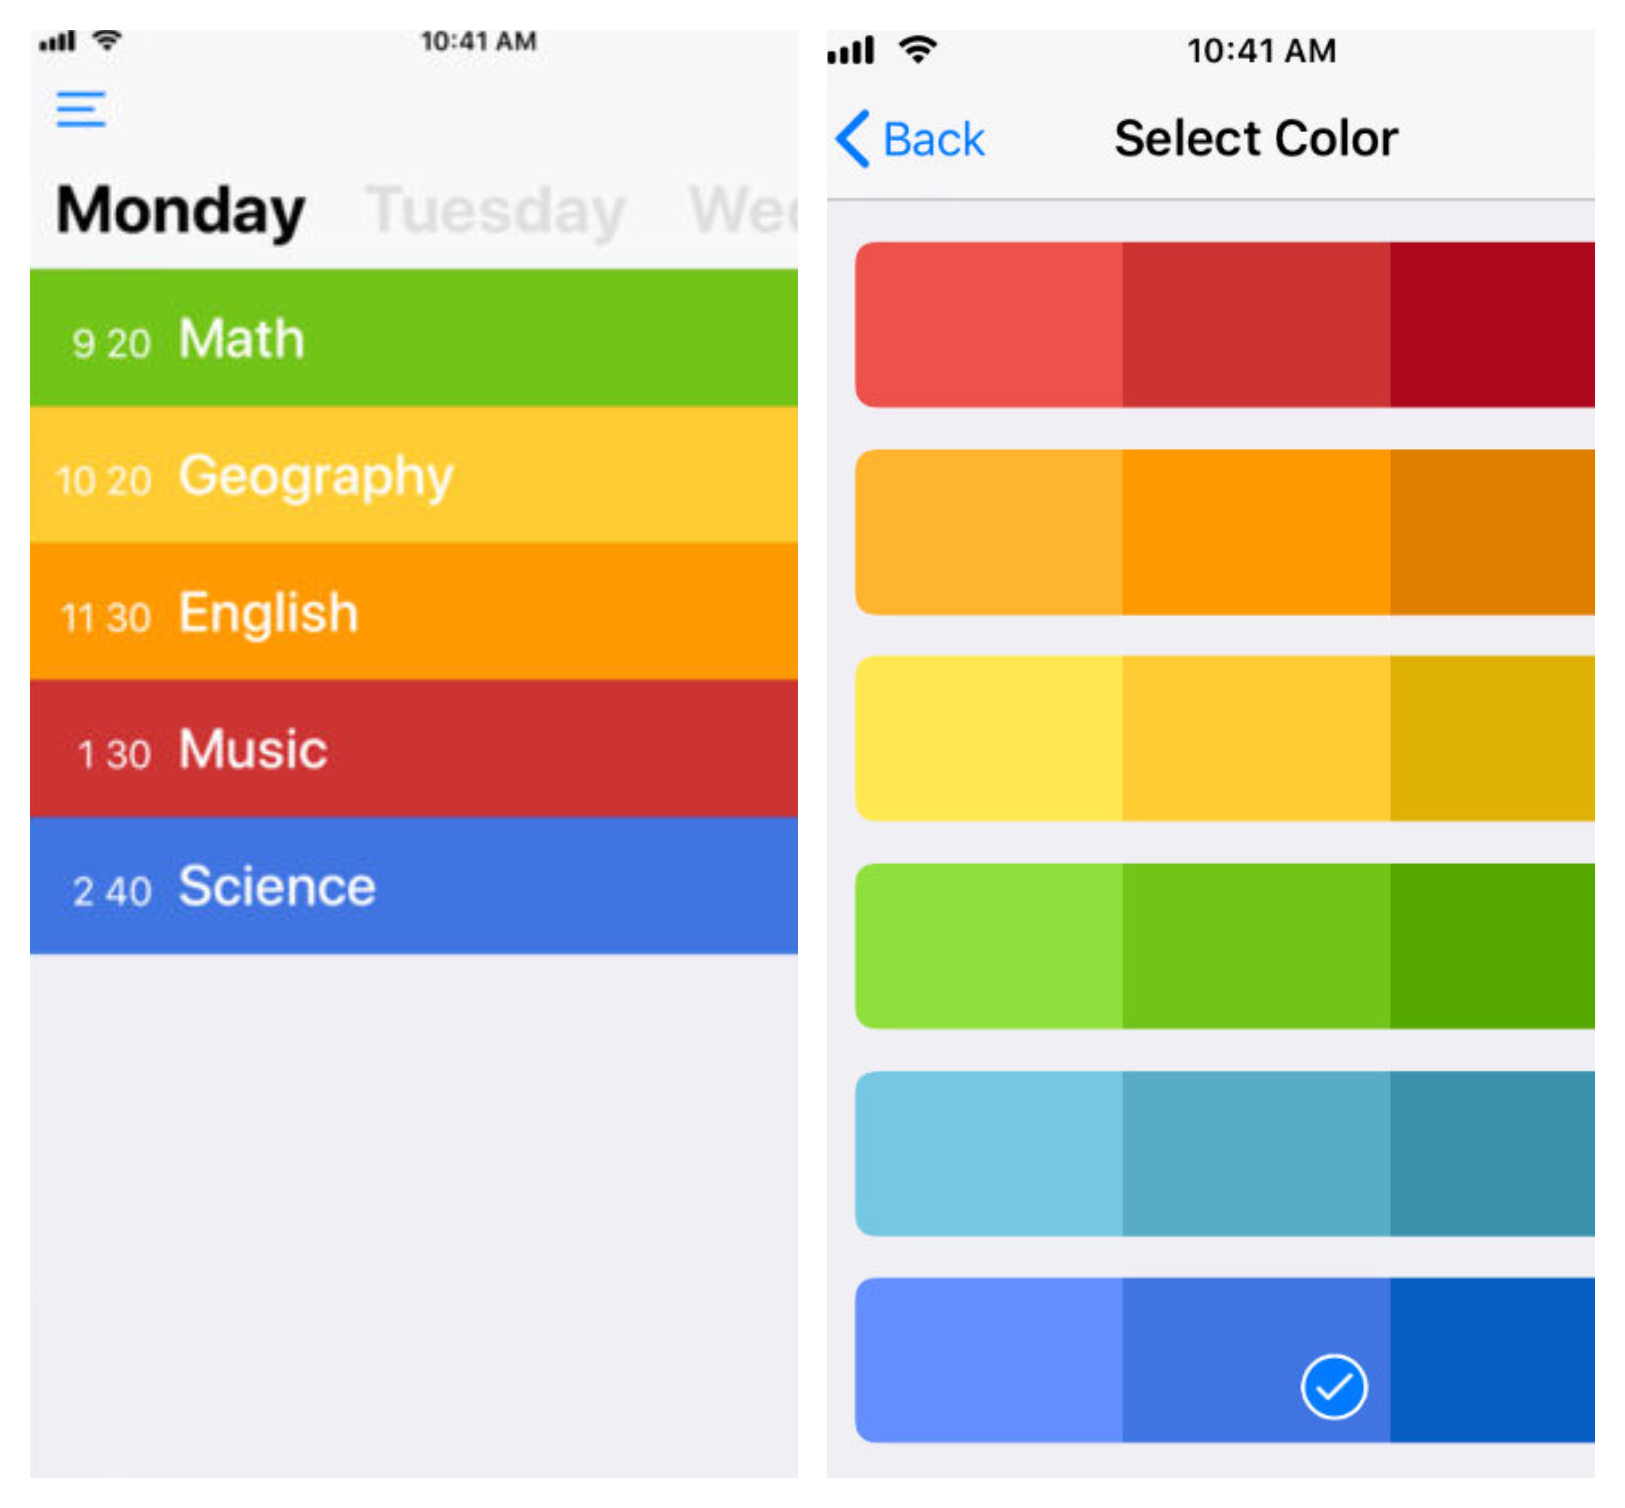Image resolution: width=1625 pixels, height=1508 pixels.
Task: Open the English class at 11 30
Action: 414,612
